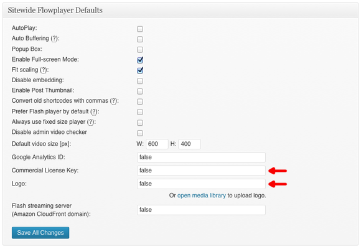
Task: Toggle the Auto Buffering checkbox
Action: coord(140,39)
